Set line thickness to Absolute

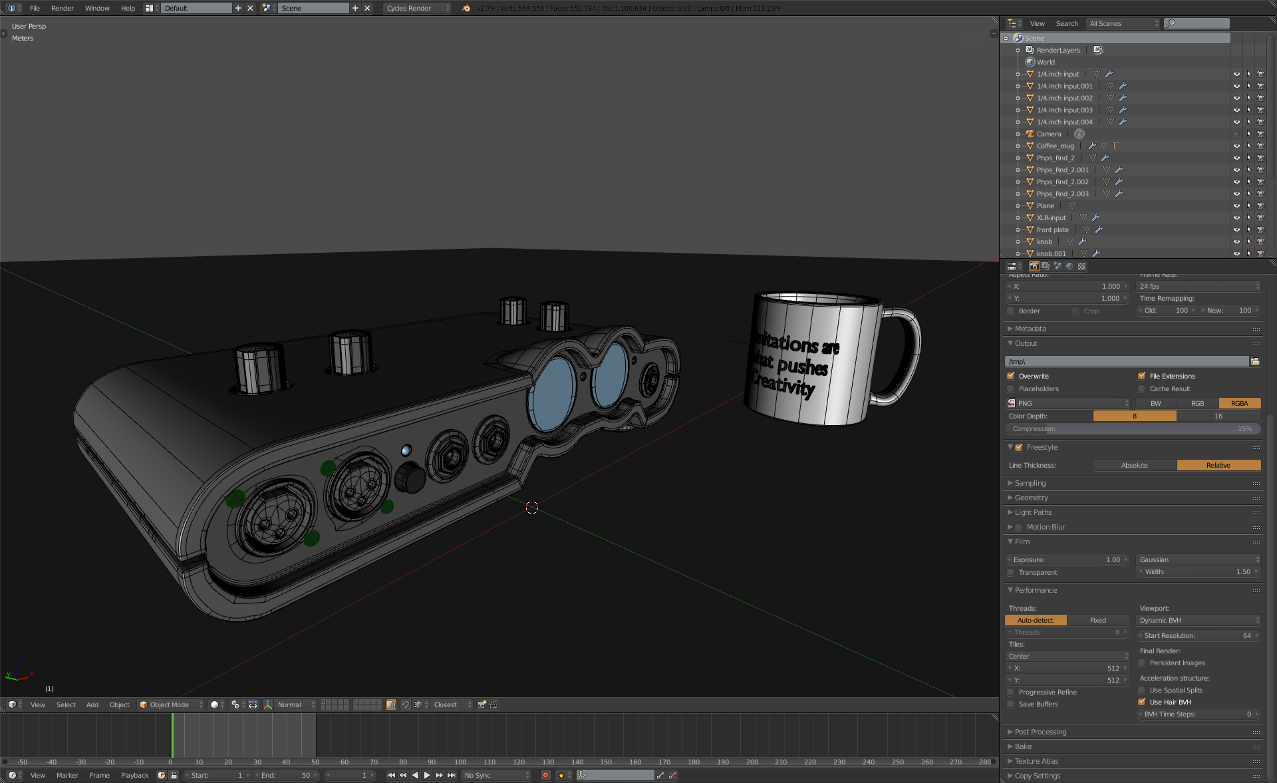[1134, 465]
